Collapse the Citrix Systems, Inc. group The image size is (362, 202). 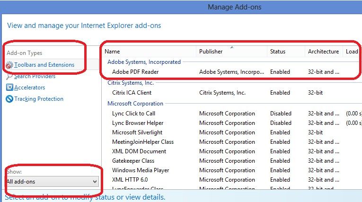pyautogui.click(x=131, y=83)
